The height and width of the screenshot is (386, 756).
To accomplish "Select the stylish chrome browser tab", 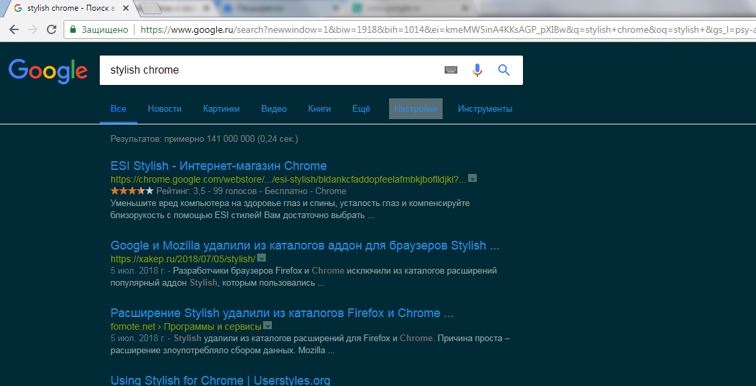I will coord(72,8).
